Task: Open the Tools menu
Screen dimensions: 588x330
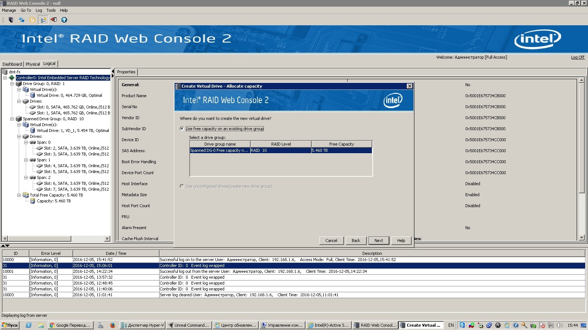Action: point(51,10)
